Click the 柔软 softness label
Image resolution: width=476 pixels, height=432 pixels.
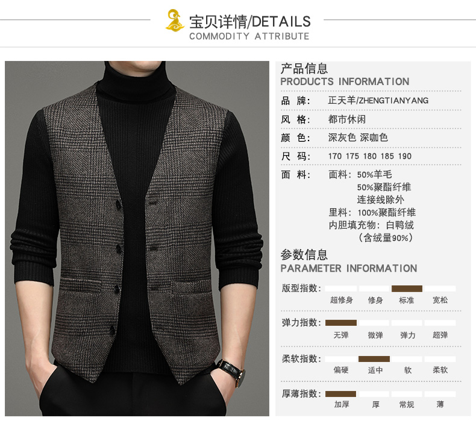point(440,370)
